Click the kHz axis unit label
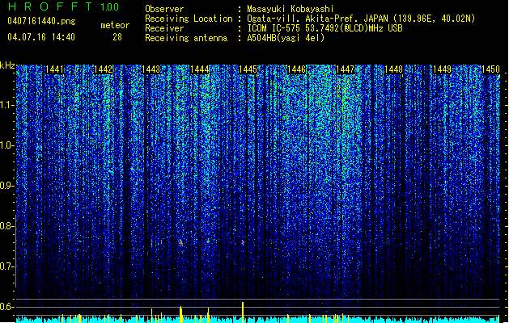Image resolution: width=509 pixels, height=323 pixels. pyautogui.click(x=7, y=65)
